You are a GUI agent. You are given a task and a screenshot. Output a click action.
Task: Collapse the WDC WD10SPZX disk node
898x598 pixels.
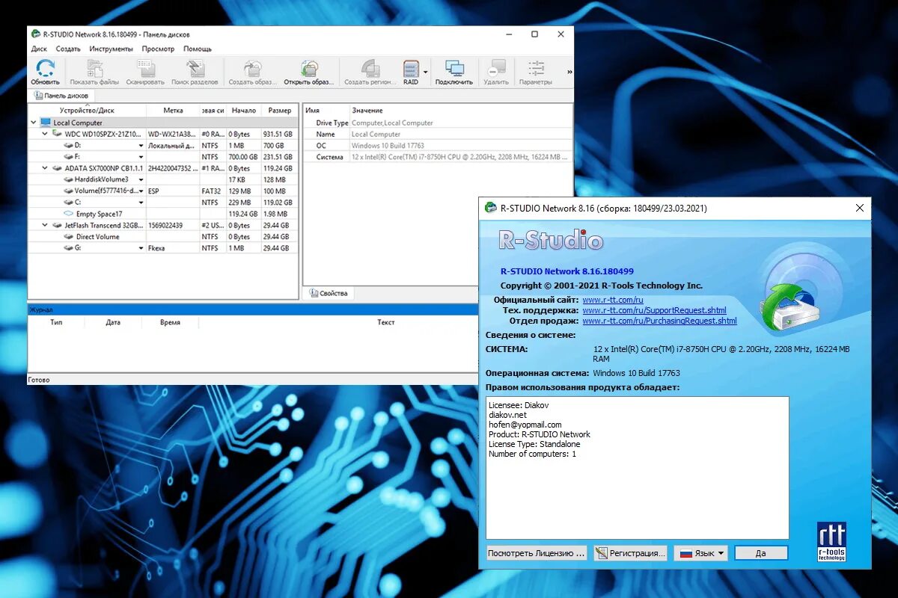45,134
